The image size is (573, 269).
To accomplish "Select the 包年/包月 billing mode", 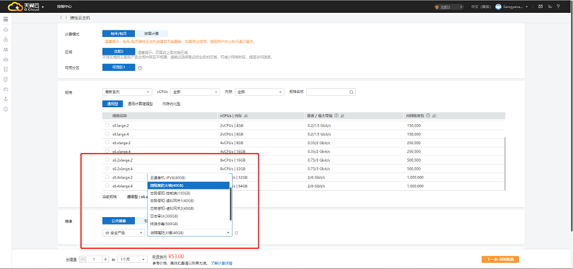I will (119, 34).
